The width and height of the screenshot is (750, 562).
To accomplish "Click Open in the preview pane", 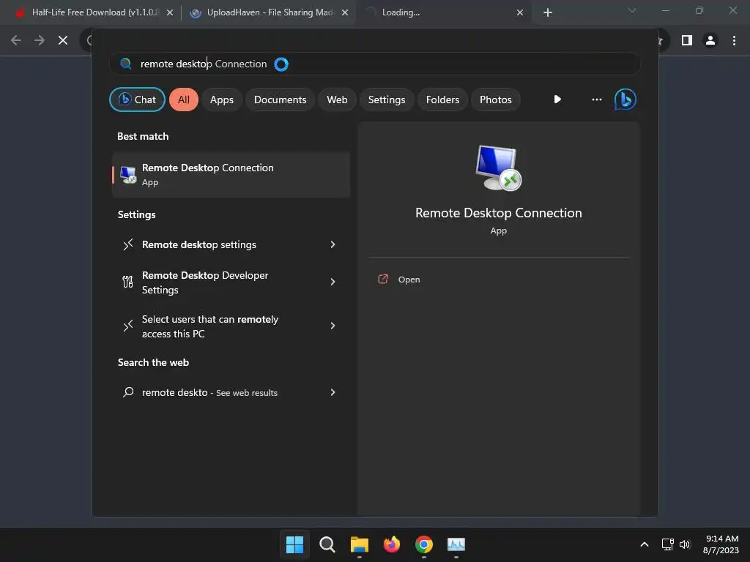I will pos(409,280).
